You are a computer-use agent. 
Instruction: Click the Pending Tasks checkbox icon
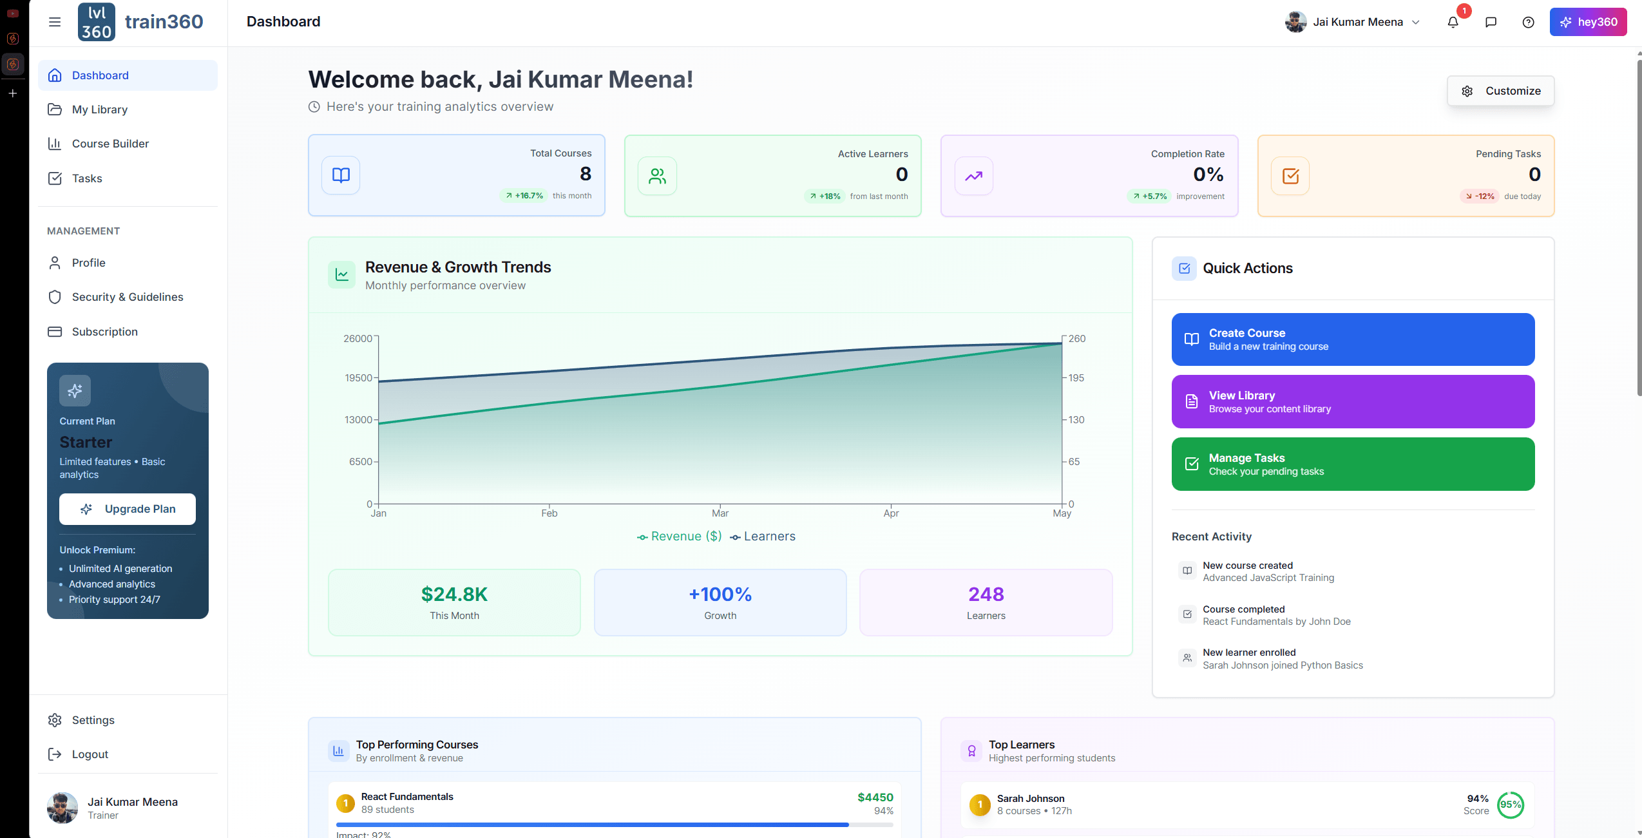coord(1290,176)
